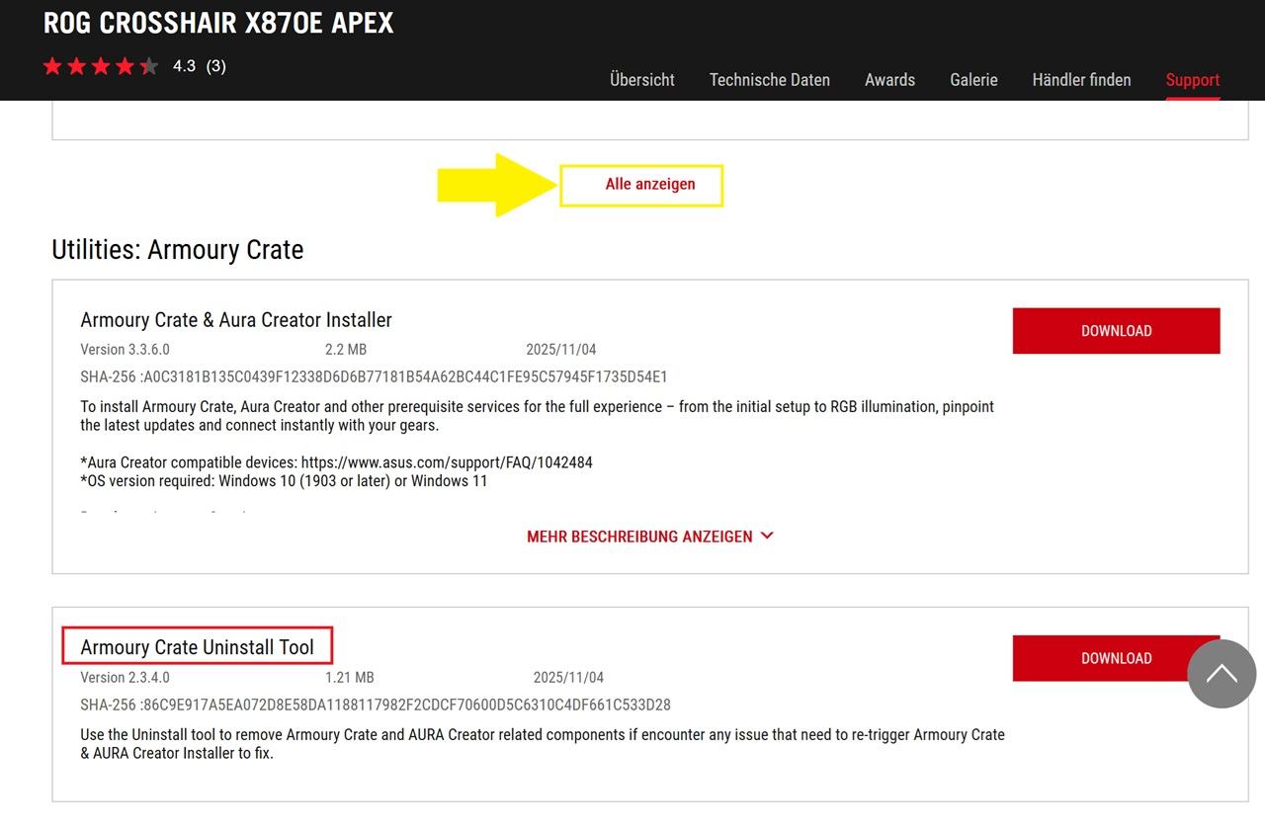1265x831 pixels.
Task: Click the scroll-to-top arrow button
Action: pyautogui.click(x=1222, y=674)
